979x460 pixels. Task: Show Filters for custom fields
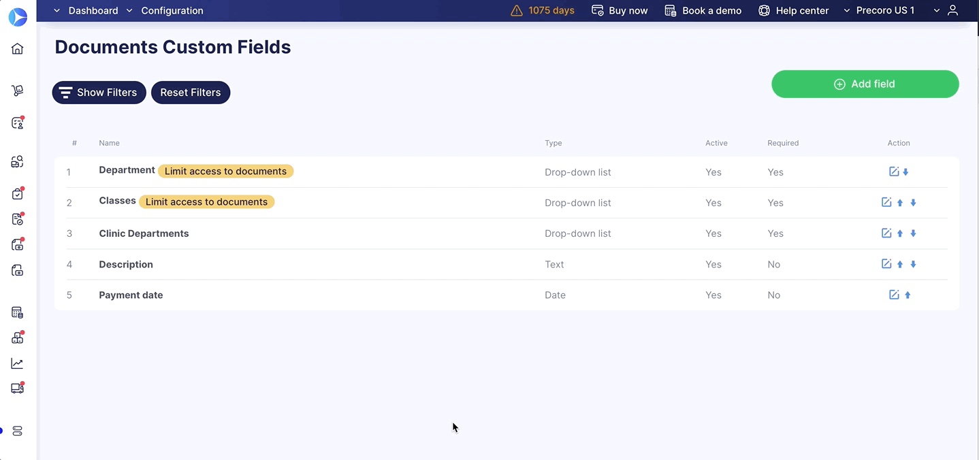[x=99, y=93]
